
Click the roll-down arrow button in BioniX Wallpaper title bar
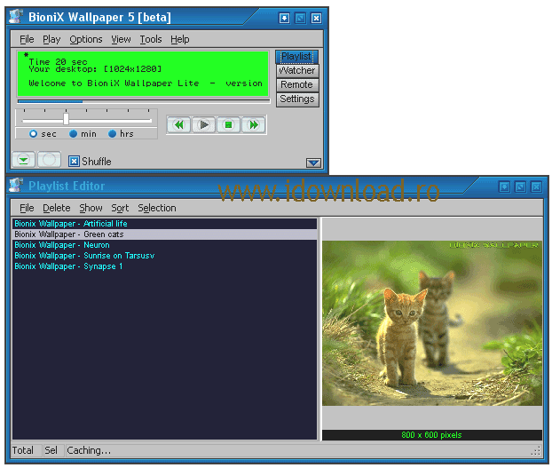click(285, 18)
